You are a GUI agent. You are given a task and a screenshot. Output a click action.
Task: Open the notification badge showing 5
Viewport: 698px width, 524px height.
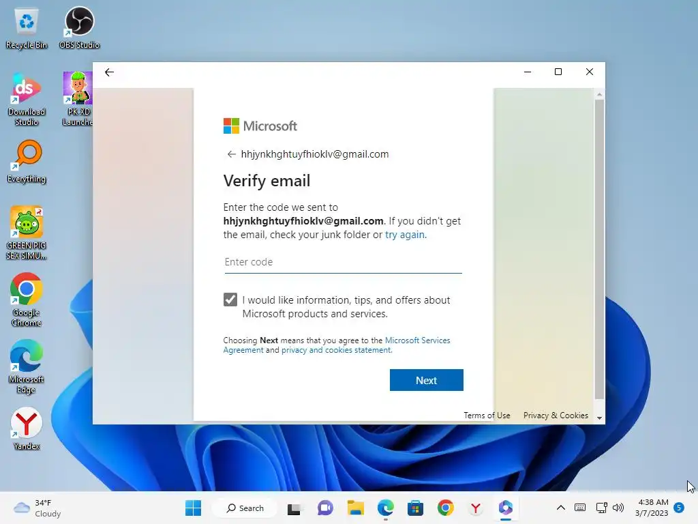[679, 508]
